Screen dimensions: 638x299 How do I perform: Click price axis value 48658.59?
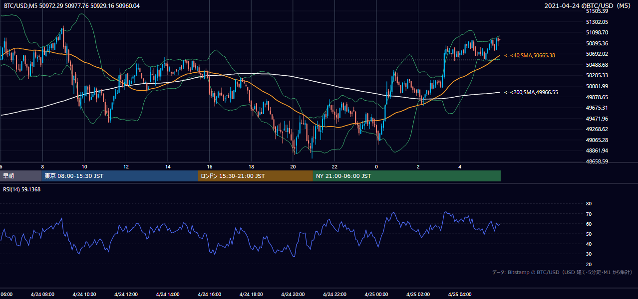[597, 161]
